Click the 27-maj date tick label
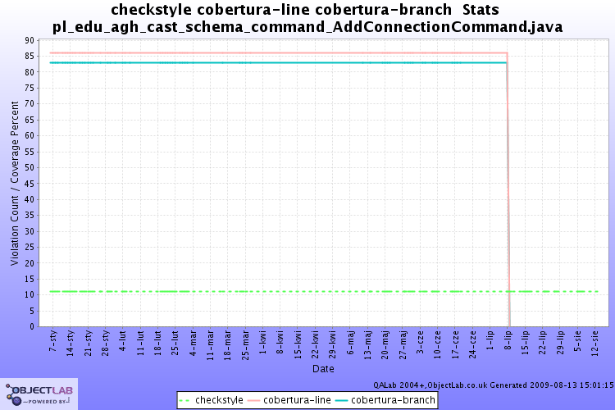 tap(403, 345)
